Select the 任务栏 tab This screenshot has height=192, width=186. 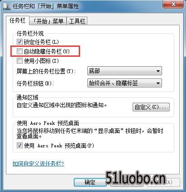point(18,20)
